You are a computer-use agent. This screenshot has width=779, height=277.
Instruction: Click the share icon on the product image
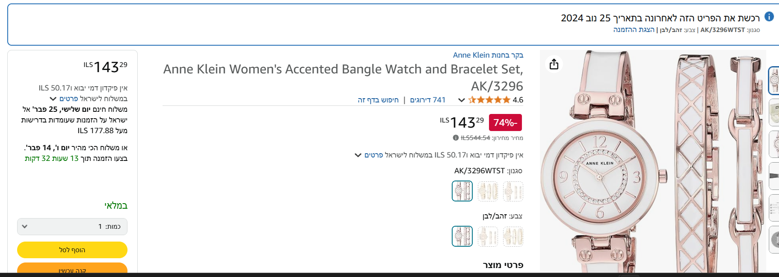pyautogui.click(x=554, y=64)
